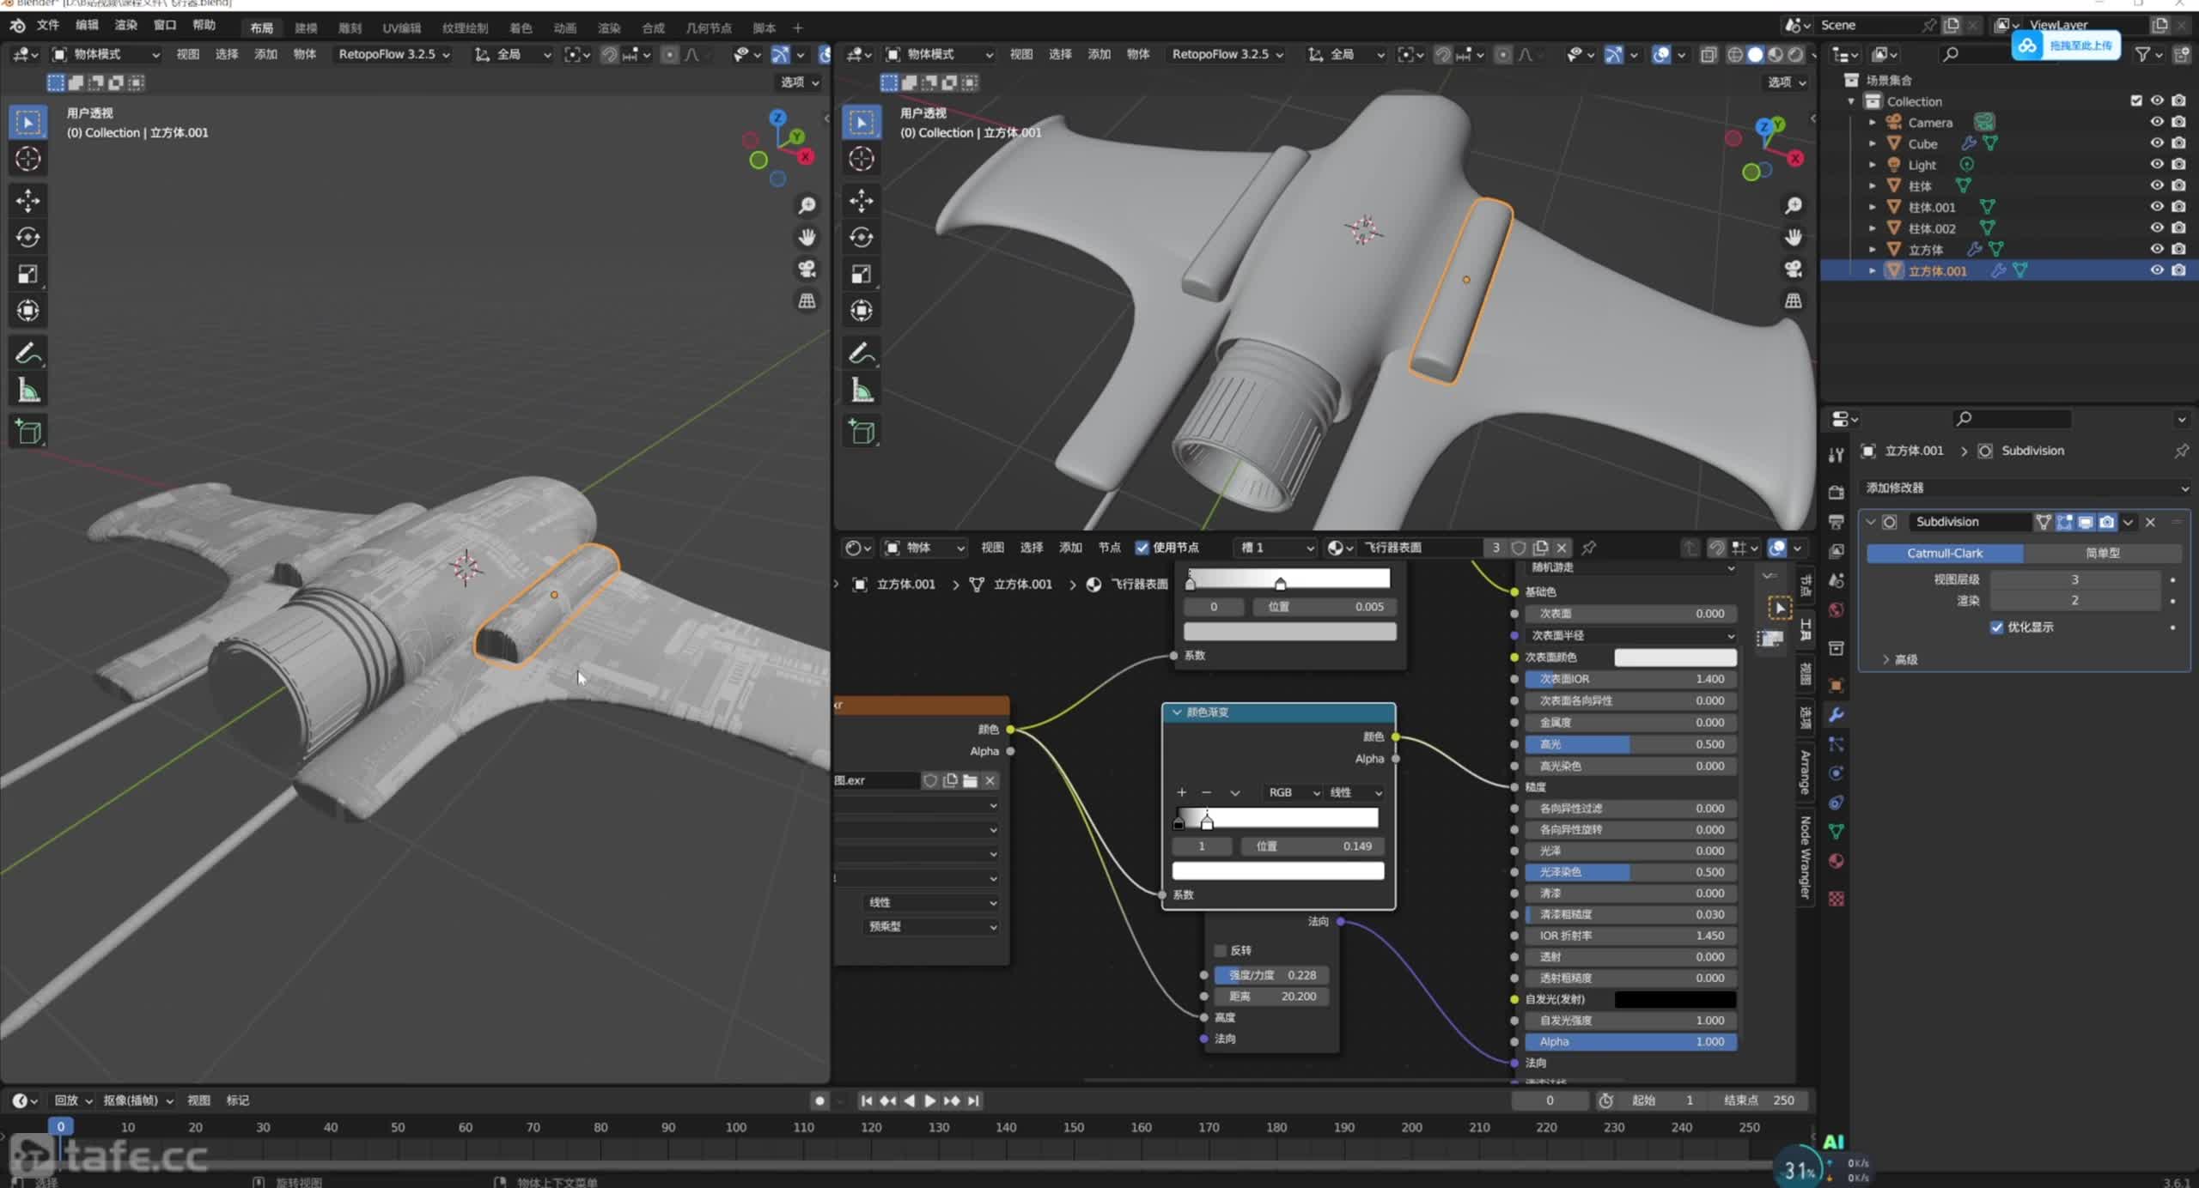Toggle Subdivision modifier edit mode display
Viewport: 2199px width, 1188px height.
2064,522
